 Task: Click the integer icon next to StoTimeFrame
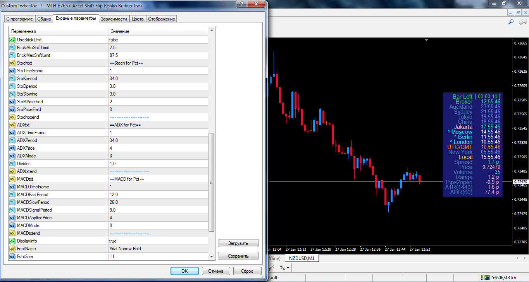point(12,71)
